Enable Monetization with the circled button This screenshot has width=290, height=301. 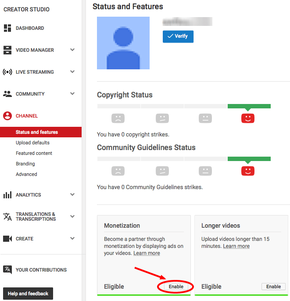coord(176,287)
